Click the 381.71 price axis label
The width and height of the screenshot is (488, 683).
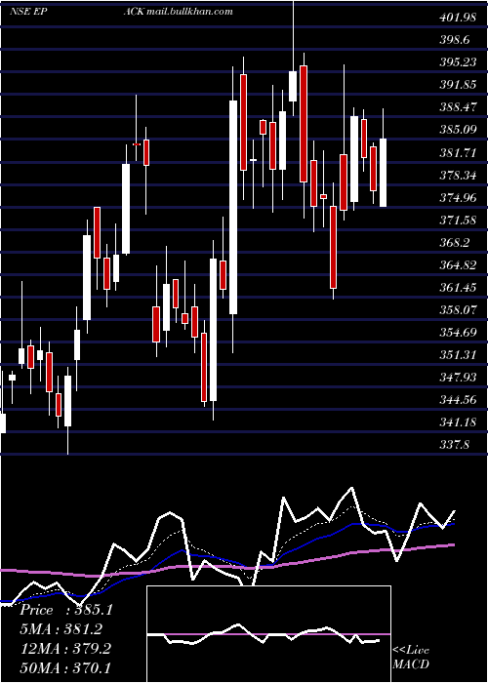456,153
